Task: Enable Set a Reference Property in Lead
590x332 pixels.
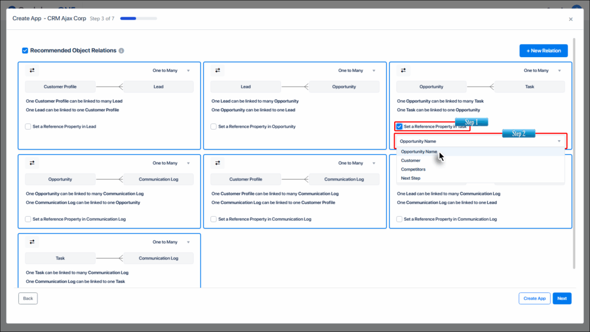Action: (28, 126)
